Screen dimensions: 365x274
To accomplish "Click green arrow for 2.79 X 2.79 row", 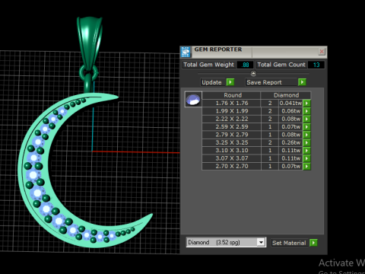I will (306, 135).
